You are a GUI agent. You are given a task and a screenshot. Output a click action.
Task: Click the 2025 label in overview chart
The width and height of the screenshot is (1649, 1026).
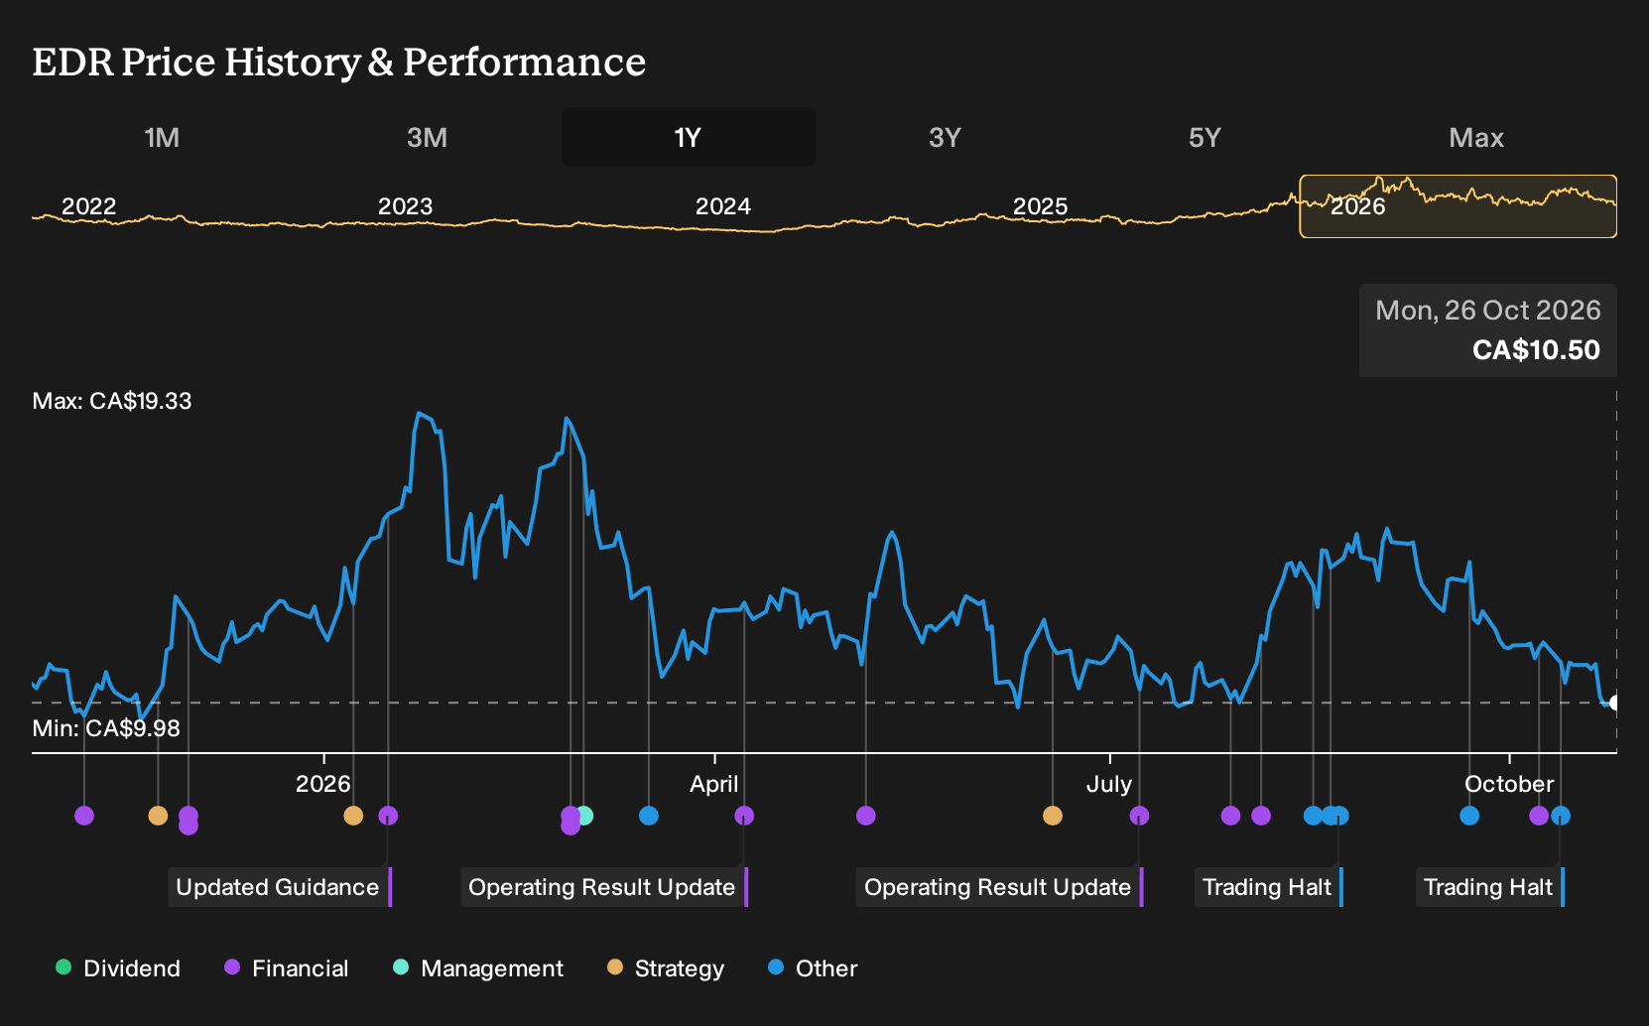1040,206
